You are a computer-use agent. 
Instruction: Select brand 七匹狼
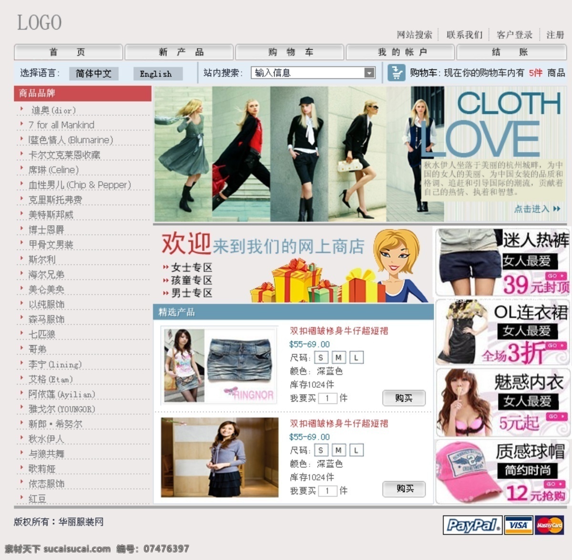pos(42,334)
